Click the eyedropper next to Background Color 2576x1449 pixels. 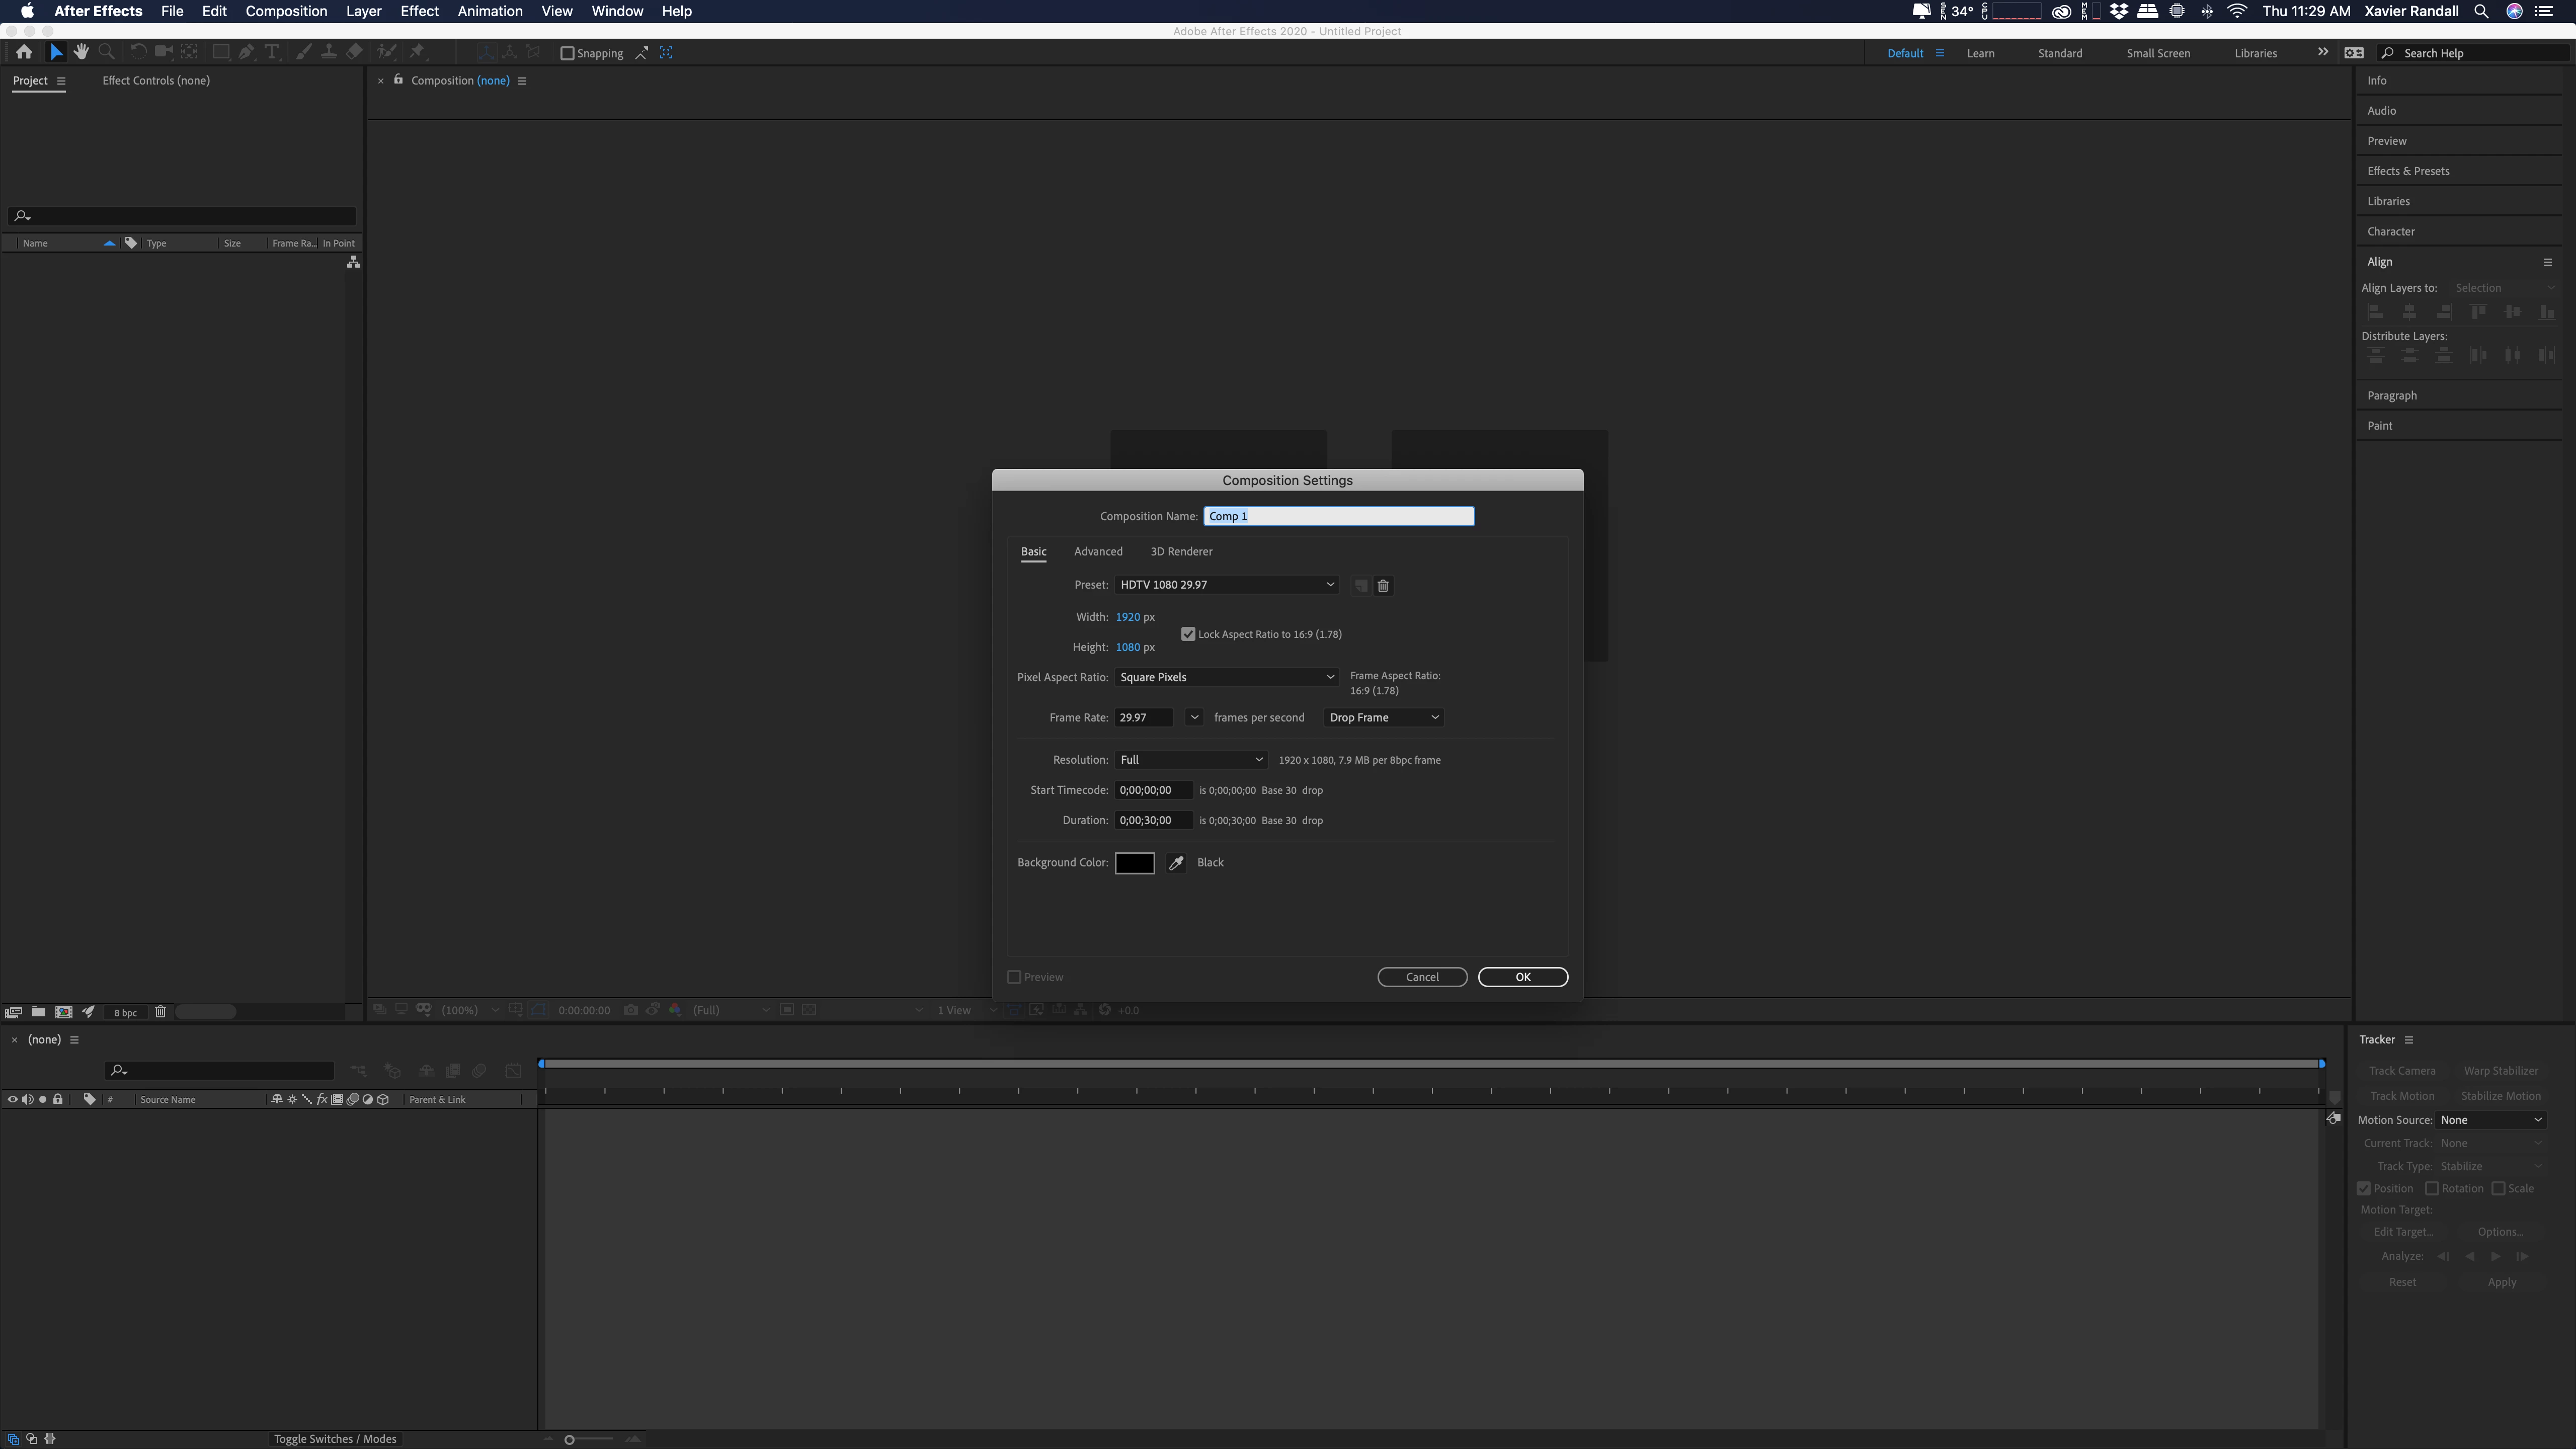(1176, 863)
